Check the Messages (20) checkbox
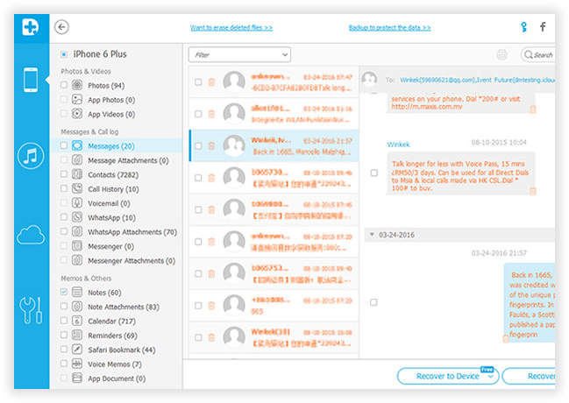The width and height of the screenshot is (569, 403). click(x=64, y=145)
